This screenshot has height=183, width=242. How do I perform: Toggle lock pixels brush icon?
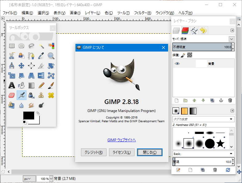(x=183, y=55)
